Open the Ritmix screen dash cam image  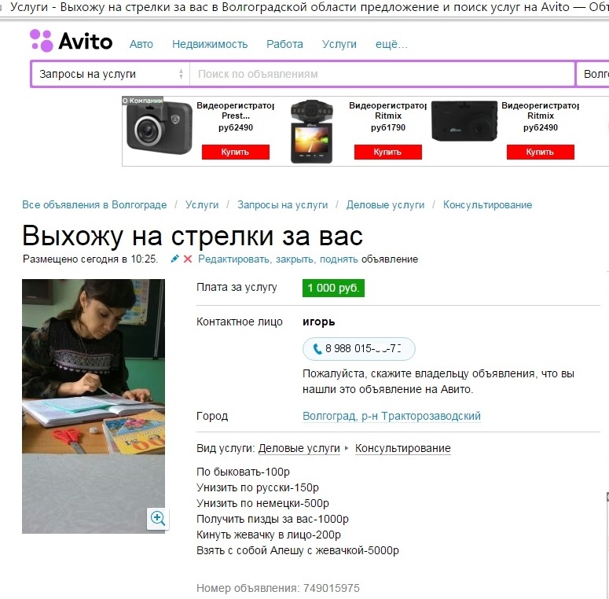click(311, 131)
